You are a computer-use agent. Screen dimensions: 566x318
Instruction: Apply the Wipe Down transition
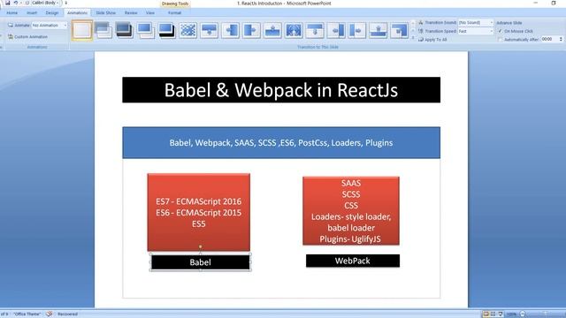pyautogui.click(x=209, y=30)
